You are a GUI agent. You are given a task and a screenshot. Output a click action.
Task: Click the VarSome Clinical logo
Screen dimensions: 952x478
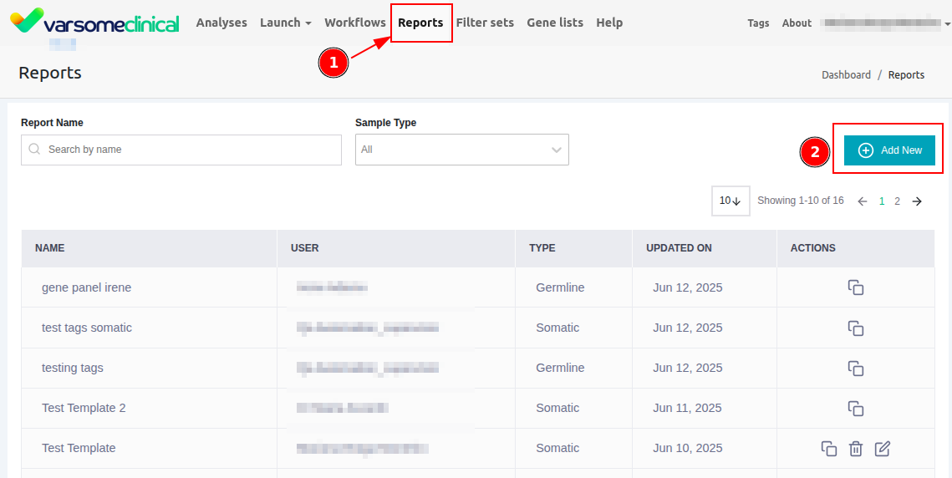[94, 23]
